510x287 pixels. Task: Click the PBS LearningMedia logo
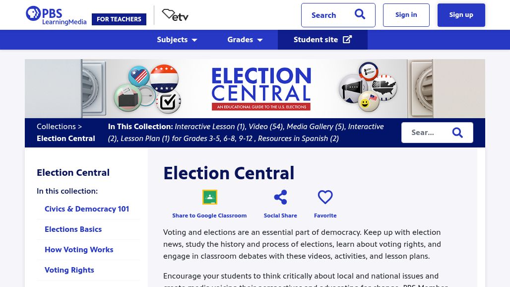pyautogui.click(x=56, y=15)
